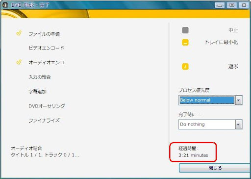251x179 pixels.
Task: Click the gray stop (中止) icon
Action: coord(185,30)
